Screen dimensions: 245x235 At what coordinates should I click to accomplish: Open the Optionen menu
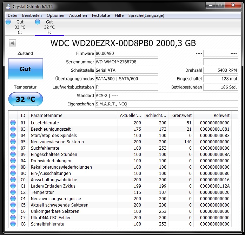tap(55, 15)
